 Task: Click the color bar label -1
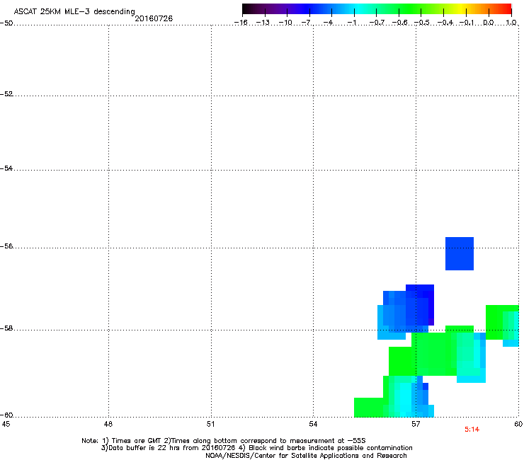tap(351, 23)
